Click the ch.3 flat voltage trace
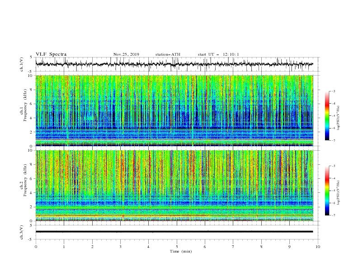 [x=174, y=232]
